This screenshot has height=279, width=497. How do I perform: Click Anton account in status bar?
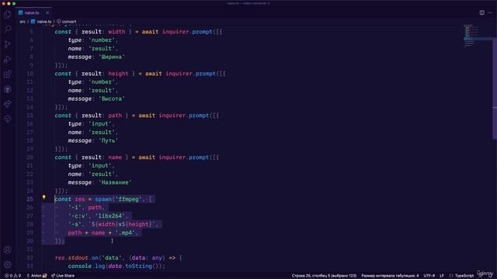[36, 276]
